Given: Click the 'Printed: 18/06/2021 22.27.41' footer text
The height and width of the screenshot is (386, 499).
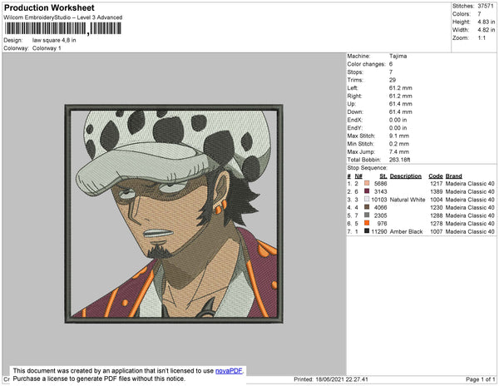Looking at the screenshot, I should (331, 379).
